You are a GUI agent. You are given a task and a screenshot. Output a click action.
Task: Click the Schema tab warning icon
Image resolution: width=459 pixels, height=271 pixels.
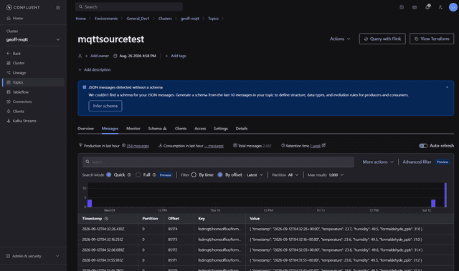click(165, 129)
